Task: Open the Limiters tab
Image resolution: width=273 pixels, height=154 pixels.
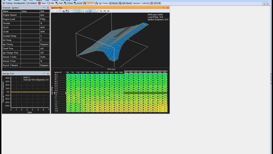Action: coord(32,3)
